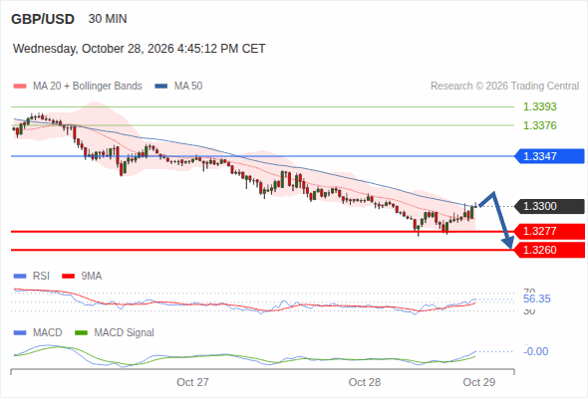
Task: Click the 1.3300 current price tag
Action: [550, 206]
